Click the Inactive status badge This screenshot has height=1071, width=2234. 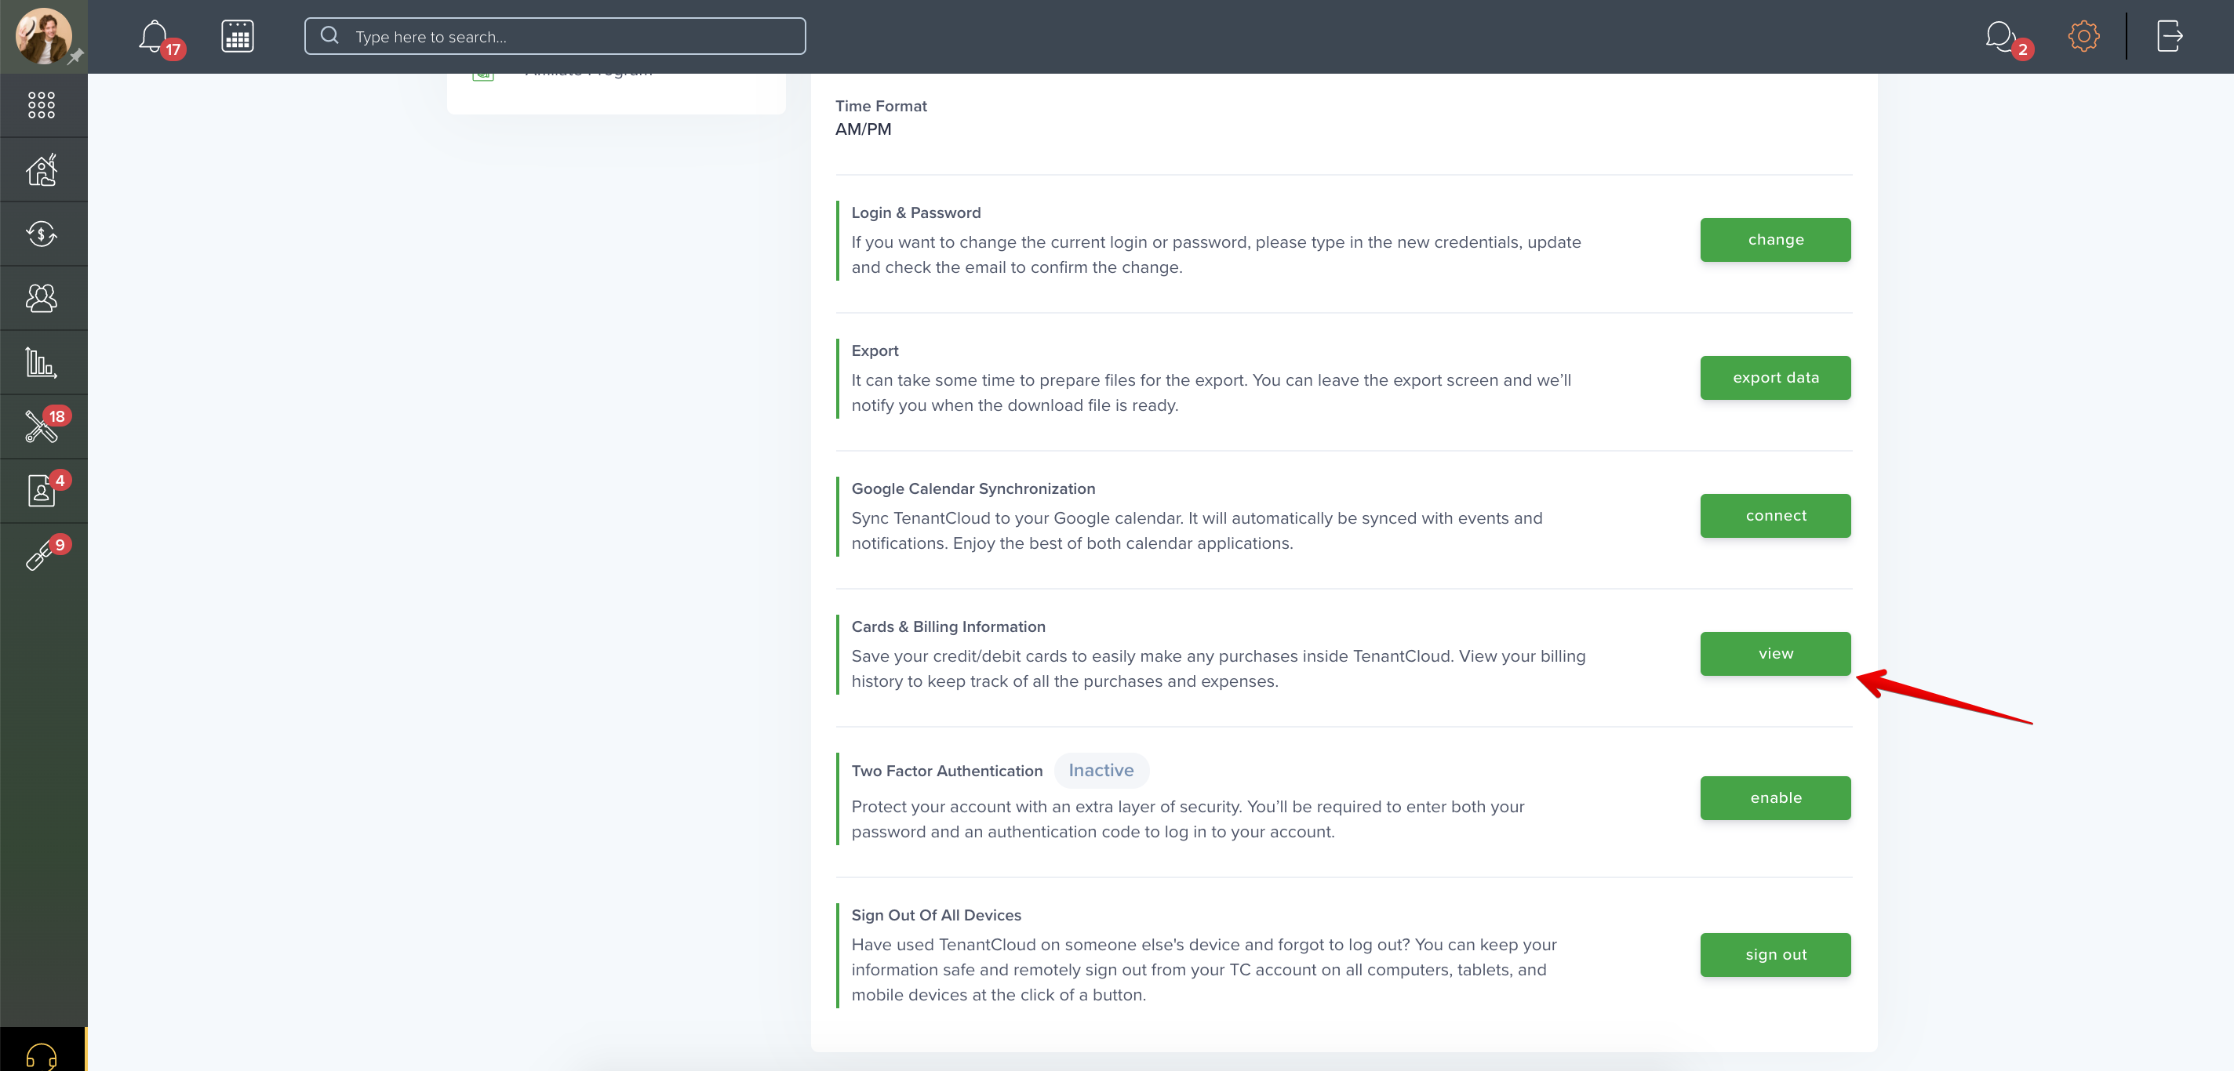pos(1101,771)
